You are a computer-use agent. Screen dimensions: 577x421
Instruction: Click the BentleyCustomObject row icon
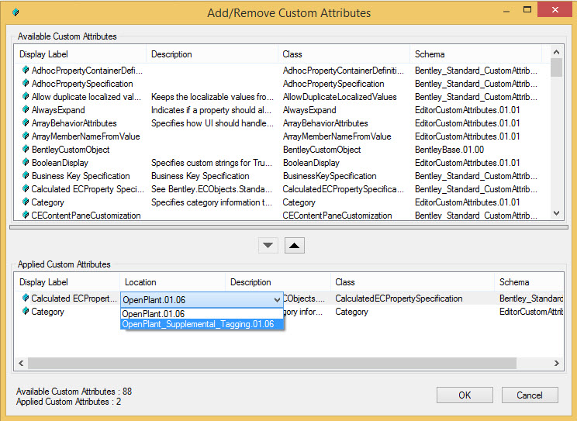tap(25, 150)
